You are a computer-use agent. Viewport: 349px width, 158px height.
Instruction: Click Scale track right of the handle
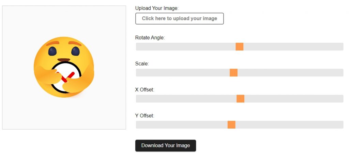[290, 73]
